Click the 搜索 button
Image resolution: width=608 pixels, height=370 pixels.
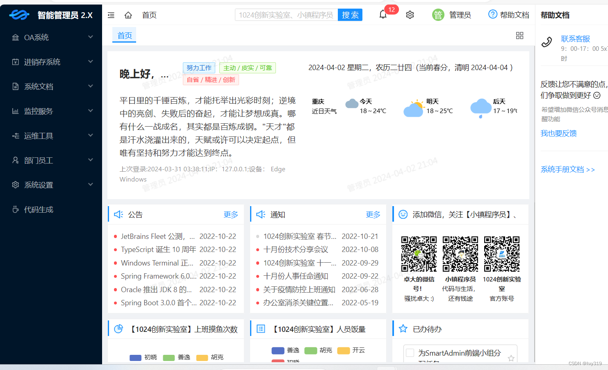tap(350, 15)
